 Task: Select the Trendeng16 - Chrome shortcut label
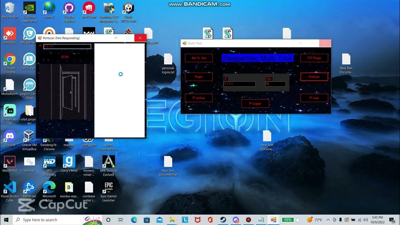click(x=49, y=147)
